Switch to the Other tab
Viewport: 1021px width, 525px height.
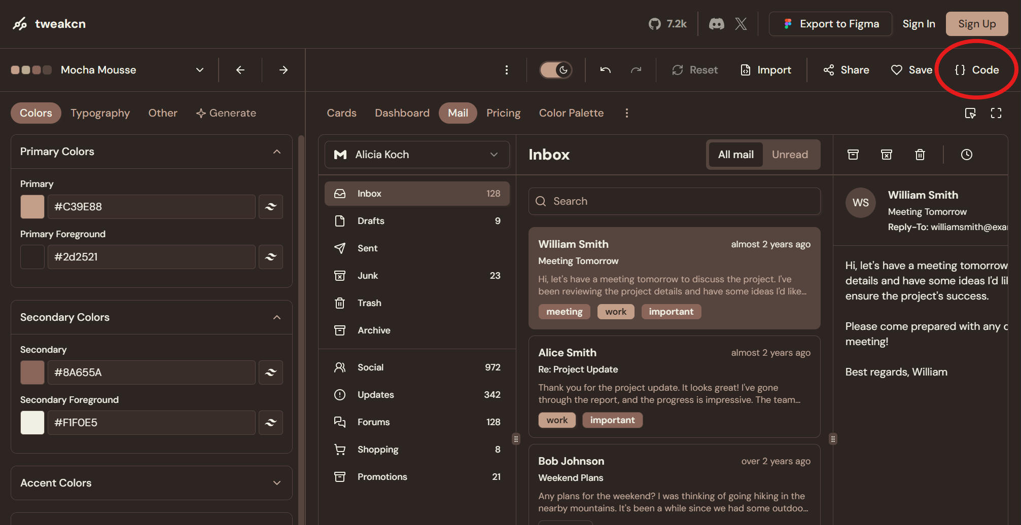[163, 113]
